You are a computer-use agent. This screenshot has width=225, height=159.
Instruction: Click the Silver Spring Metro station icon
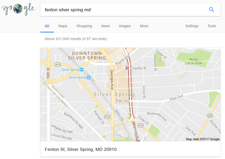pyautogui.click(x=81, y=70)
